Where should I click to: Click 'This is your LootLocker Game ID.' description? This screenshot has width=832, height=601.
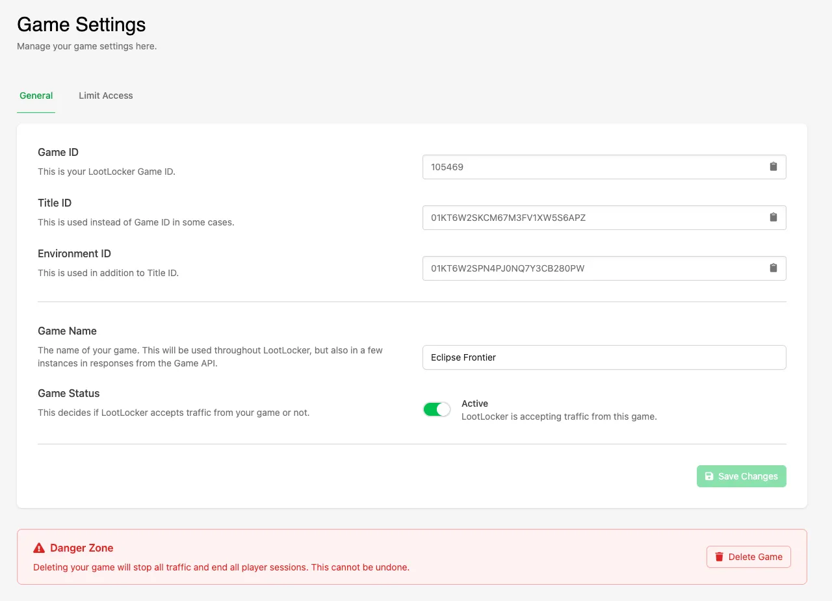107,172
